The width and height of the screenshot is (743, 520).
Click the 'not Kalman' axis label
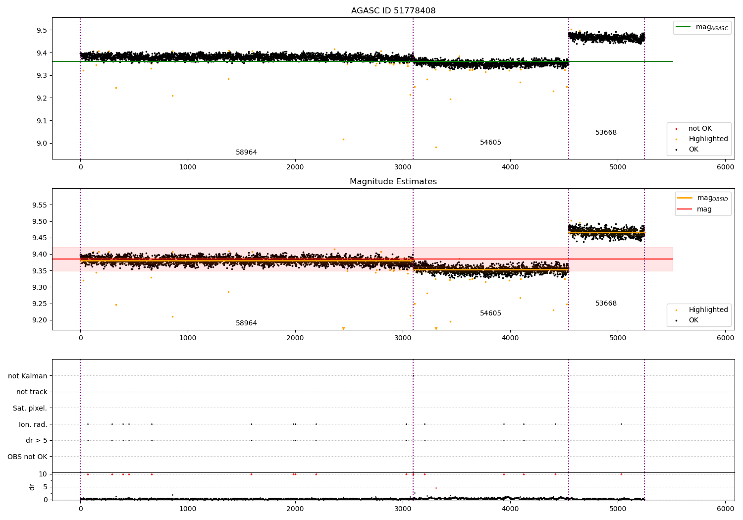[28, 376]
